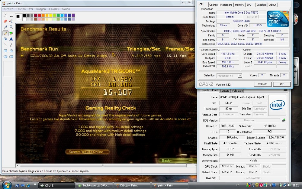Pick the red color swatch in Paint palette
Viewport: 302px width, 189px height.
39,15
